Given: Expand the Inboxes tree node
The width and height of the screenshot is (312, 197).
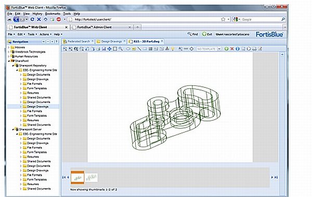Looking at the screenshot, I should coord(9,47).
